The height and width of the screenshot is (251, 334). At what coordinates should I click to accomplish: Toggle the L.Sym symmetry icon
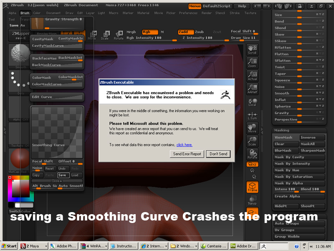pos(253,115)
